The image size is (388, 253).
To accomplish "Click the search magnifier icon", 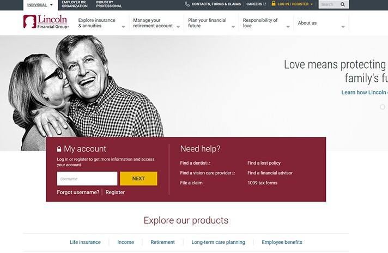I will point(342,4).
